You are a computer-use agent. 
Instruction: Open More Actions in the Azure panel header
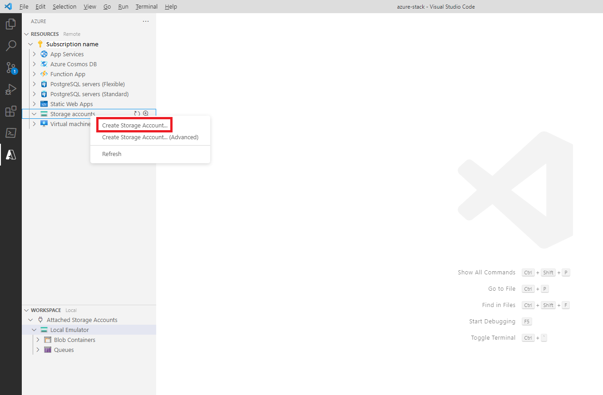point(145,21)
